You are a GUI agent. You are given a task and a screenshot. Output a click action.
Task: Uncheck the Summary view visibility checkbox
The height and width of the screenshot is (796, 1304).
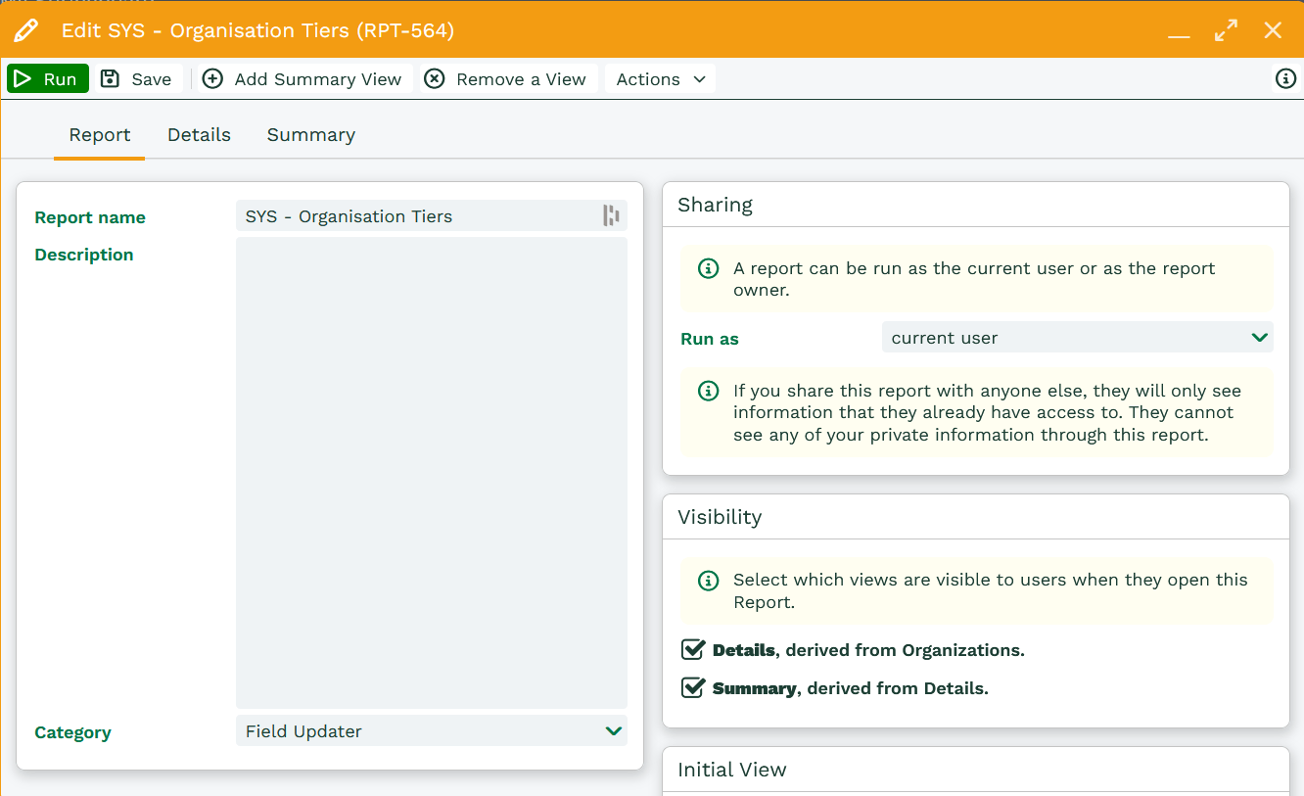click(x=693, y=687)
